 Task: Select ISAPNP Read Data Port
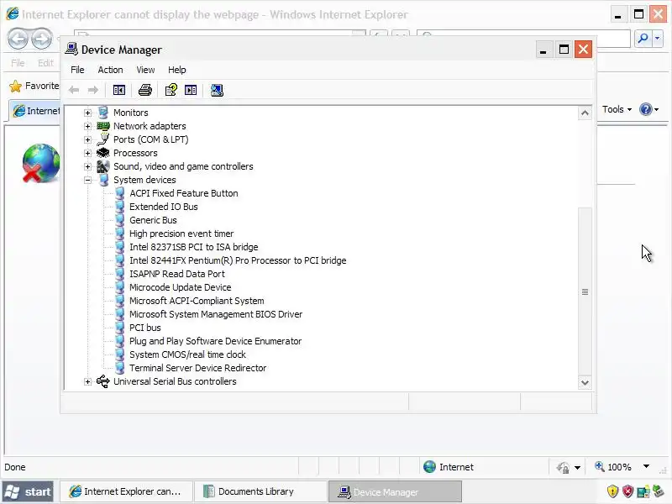click(x=177, y=274)
